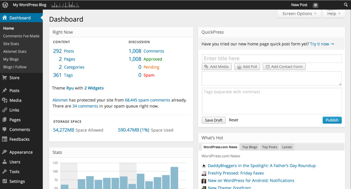The image size is (351, 189).
Task: Open the stats sparkline in admin bar
Action: [x=65, y=5]
